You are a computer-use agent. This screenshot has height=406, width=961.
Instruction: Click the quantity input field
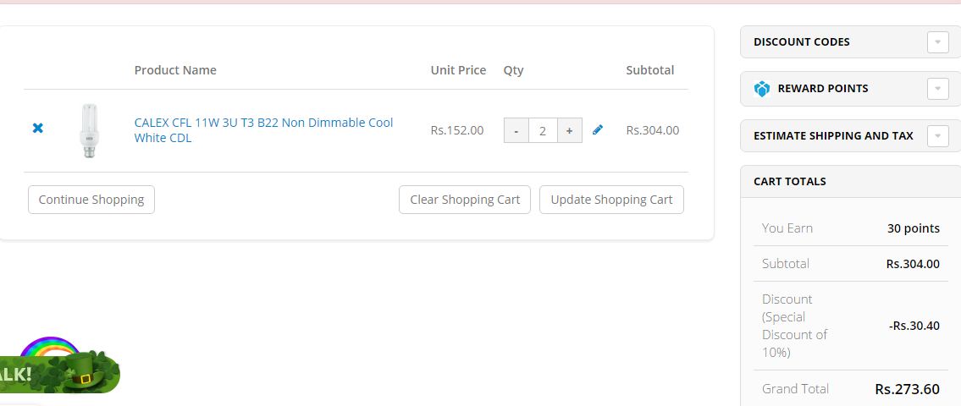pyautogui.click(x=543, y=131)
